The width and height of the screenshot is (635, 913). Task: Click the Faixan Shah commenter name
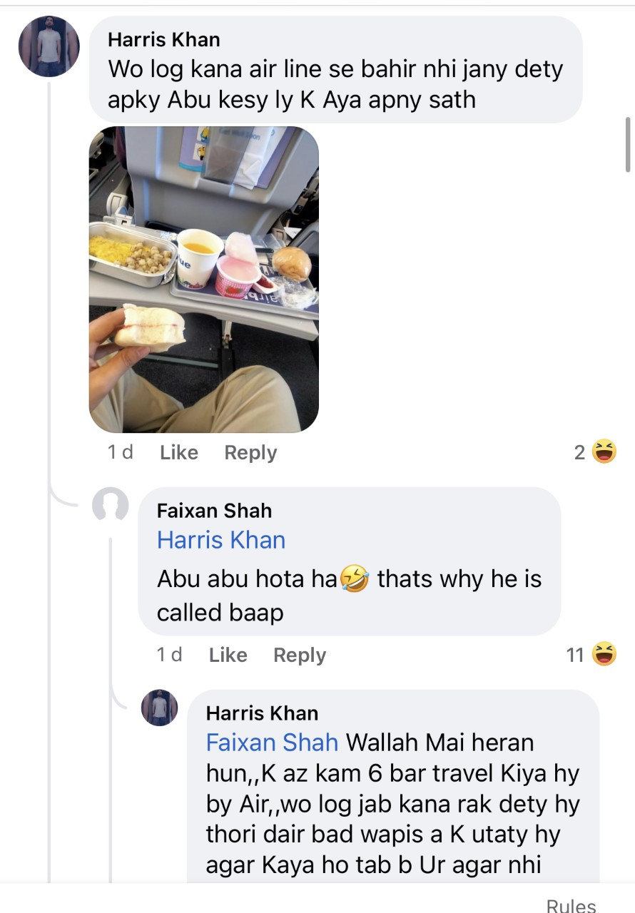(214, 510)
